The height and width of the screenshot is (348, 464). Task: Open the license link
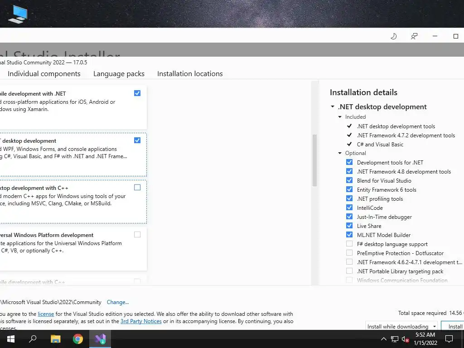point(46,314)
